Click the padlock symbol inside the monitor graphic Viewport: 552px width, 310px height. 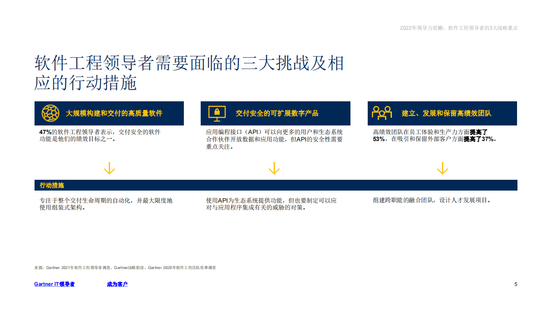pos(217,112)
